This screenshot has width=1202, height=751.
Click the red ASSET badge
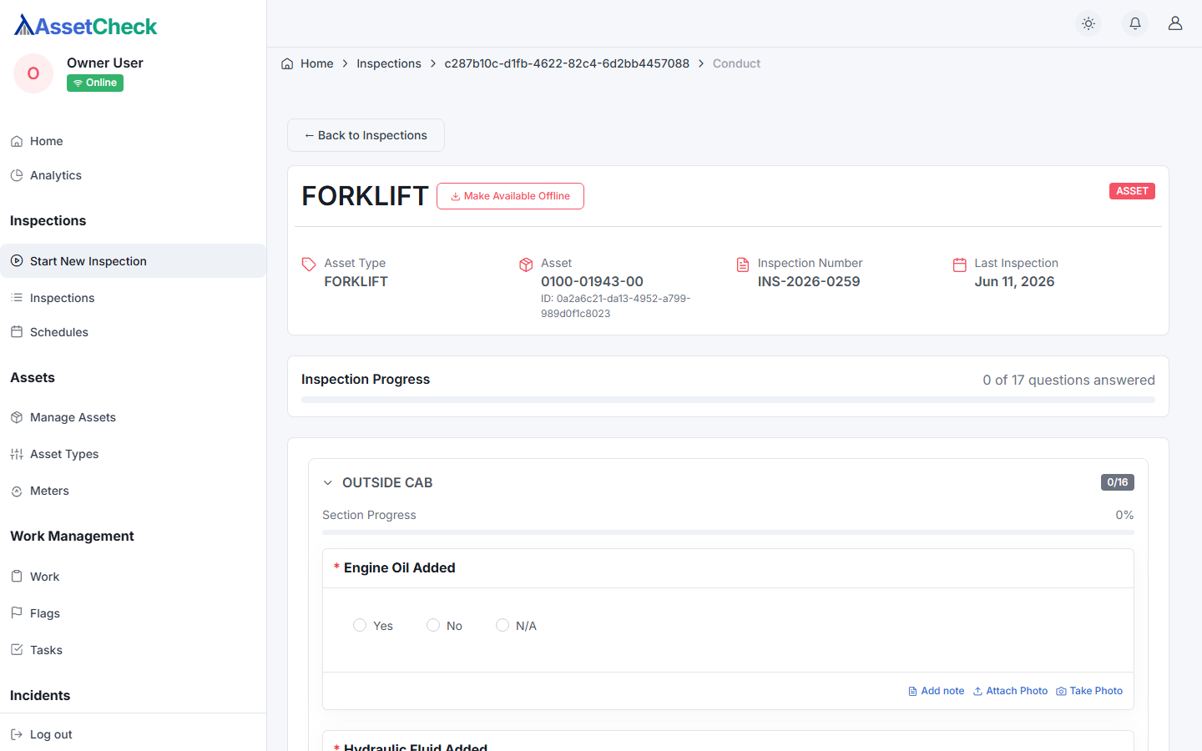pos(1132,191)
